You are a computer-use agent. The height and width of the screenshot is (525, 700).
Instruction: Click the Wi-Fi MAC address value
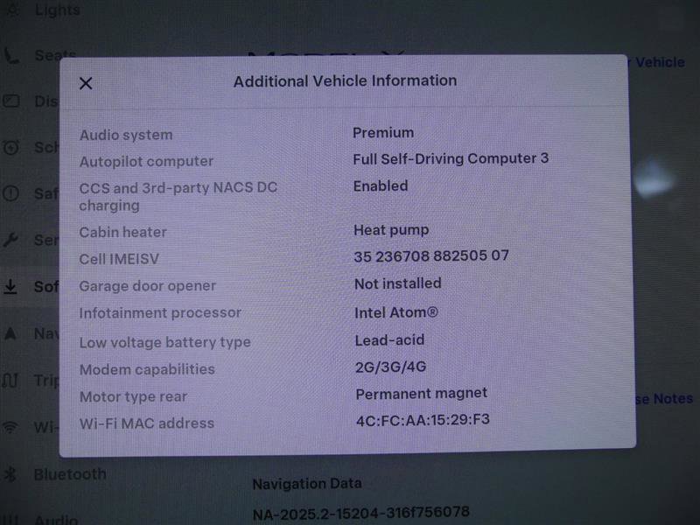(423, 423)
